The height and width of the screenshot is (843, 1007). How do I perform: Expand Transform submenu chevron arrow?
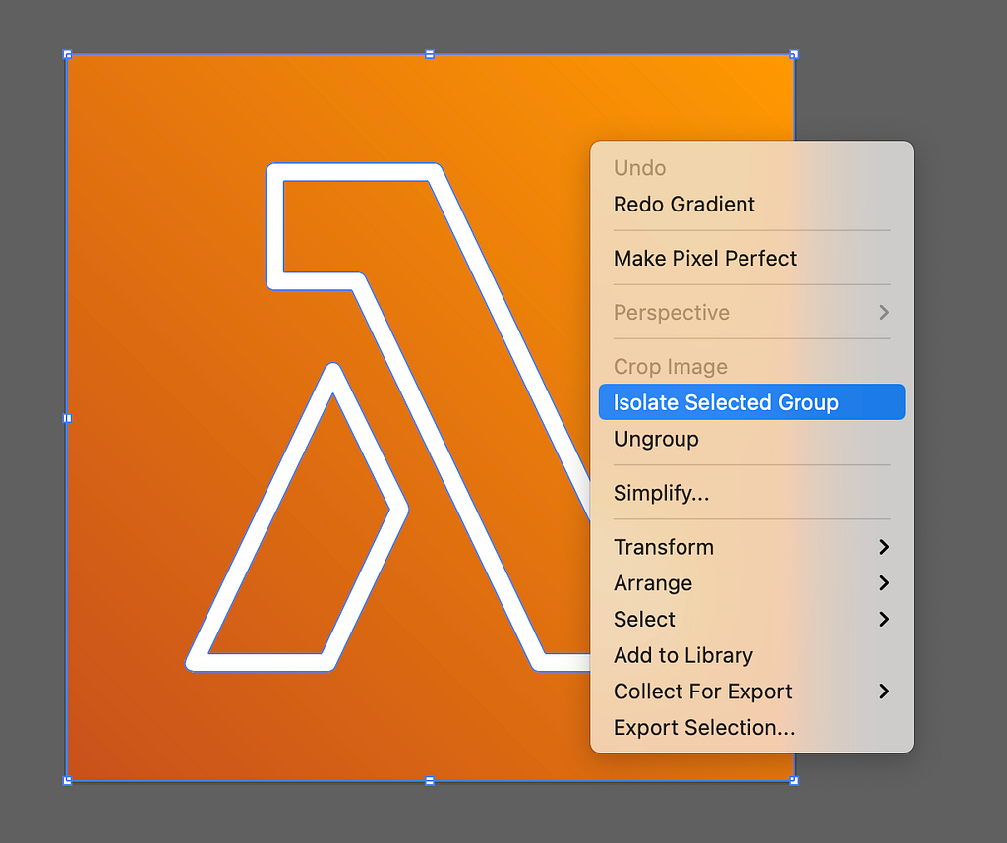[884, 547]
